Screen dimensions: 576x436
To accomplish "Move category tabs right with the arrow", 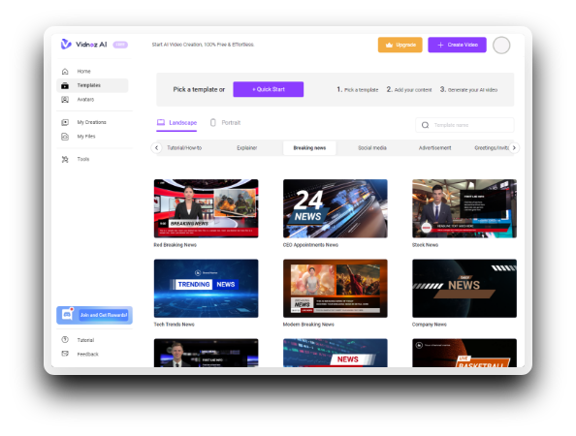I will [514, 148].
